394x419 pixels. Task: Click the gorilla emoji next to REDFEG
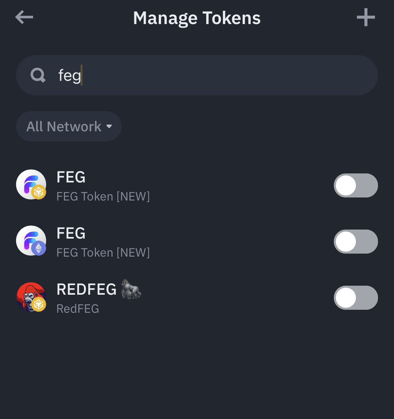[131, 289]
